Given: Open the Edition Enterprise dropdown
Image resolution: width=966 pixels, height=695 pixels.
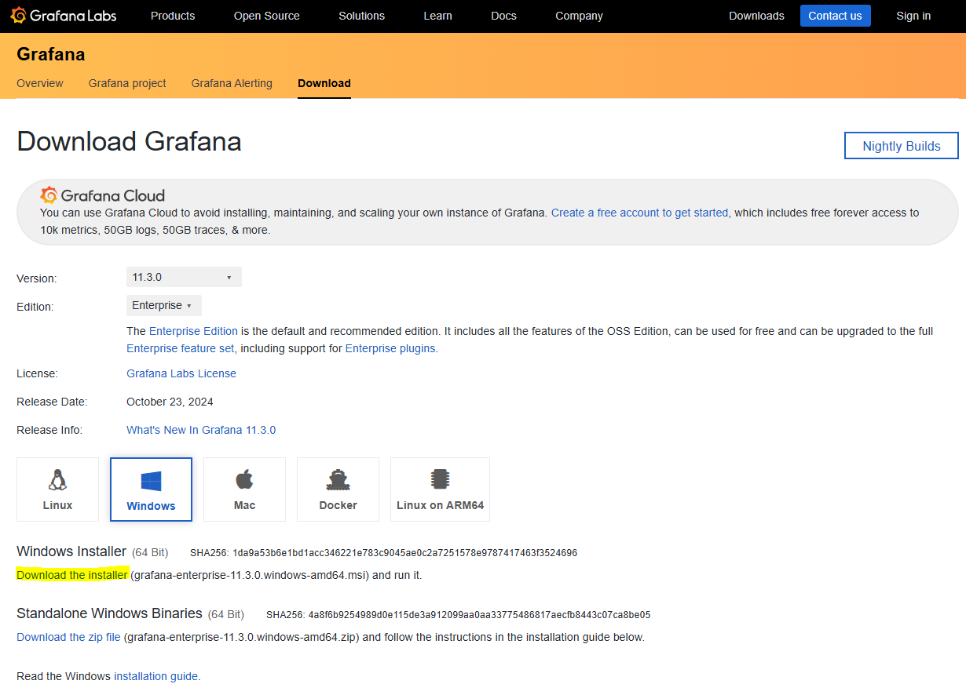Looking at the screenshot, I should coord(164,305).
